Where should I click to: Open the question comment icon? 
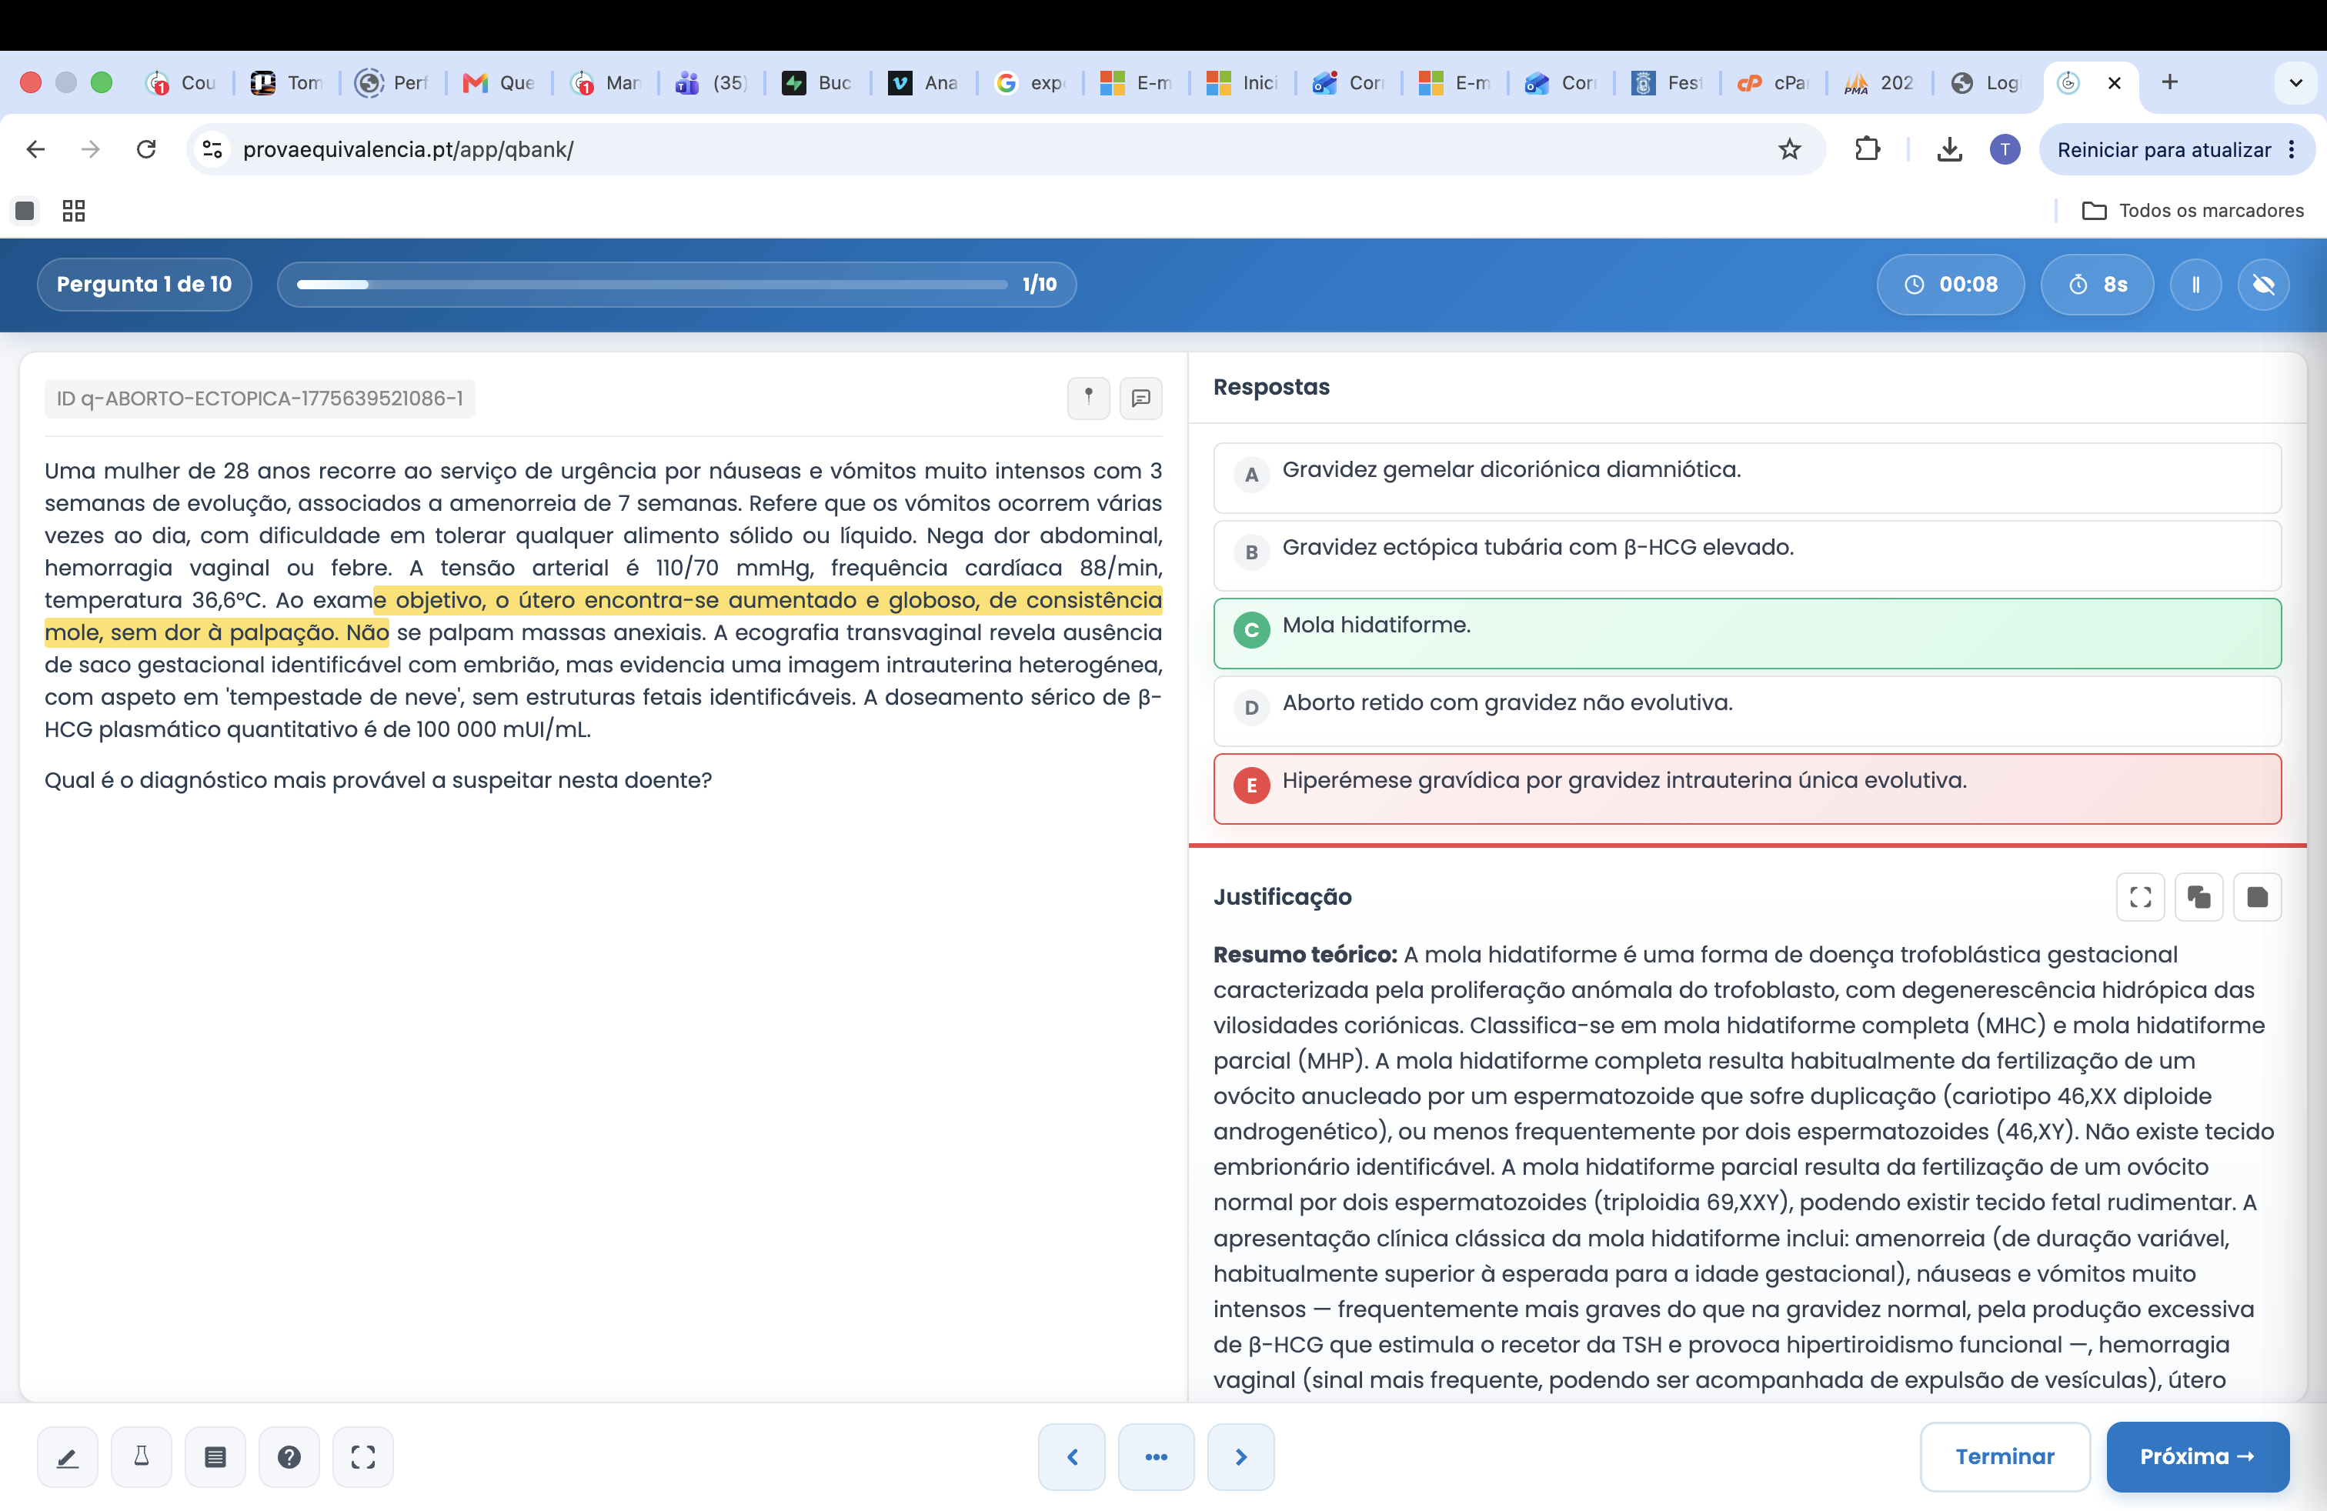(x=1141, y=398)
